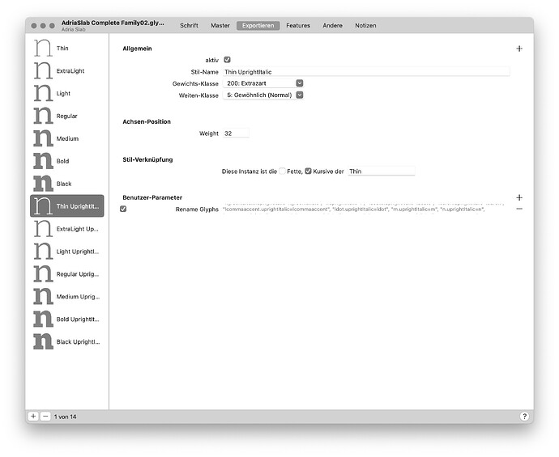Image resolution: width=559 pixels, height=457 pixels.
Task: Disable the Rename Glyphs parameter checkbox
Action: pyautogui.click(x=123, y=209)
